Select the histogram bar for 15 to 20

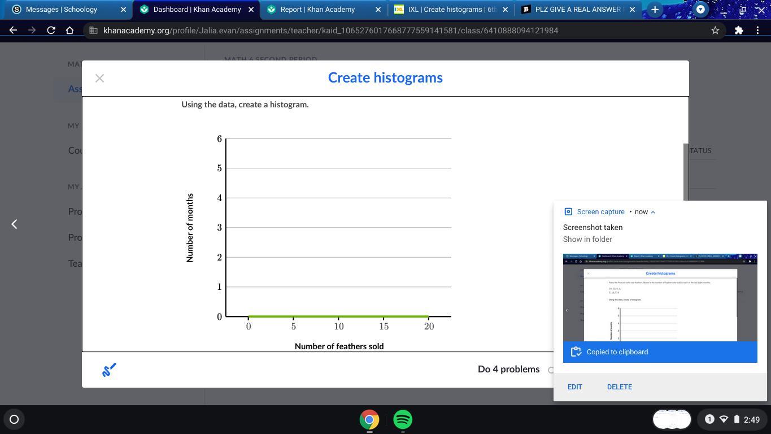[406, 316]
